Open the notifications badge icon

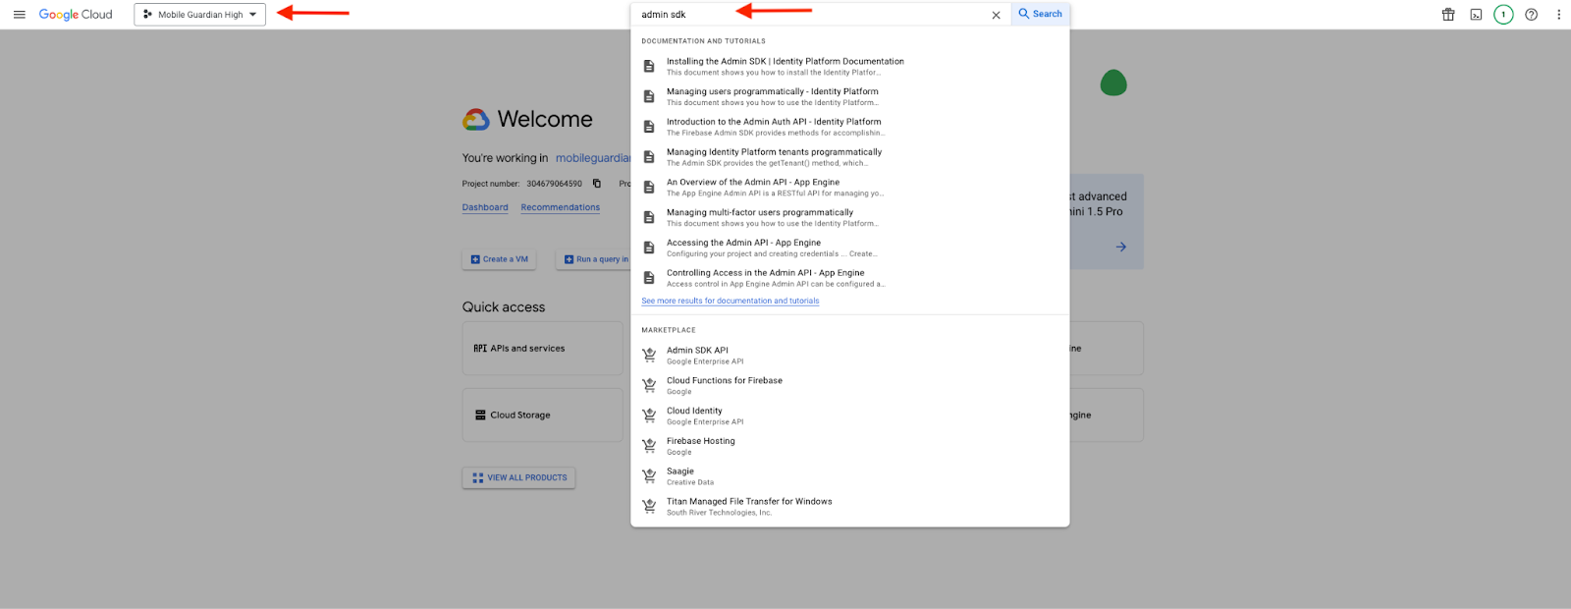pyautogui.click(x=1503, y=15)
